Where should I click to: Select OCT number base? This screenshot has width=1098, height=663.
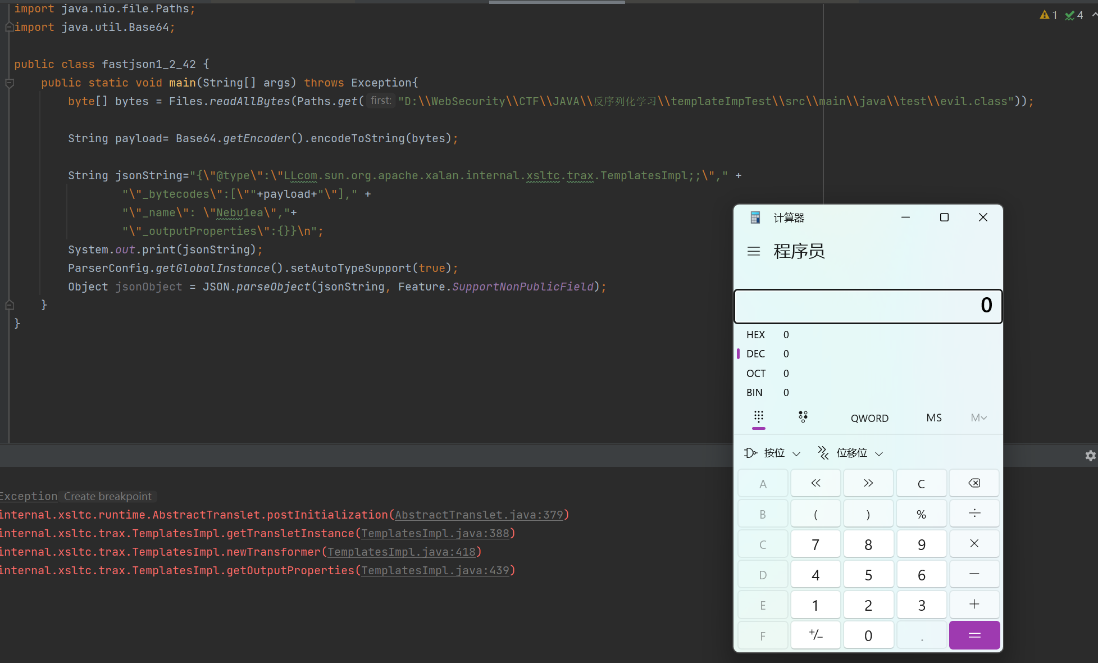click(755, 373)
